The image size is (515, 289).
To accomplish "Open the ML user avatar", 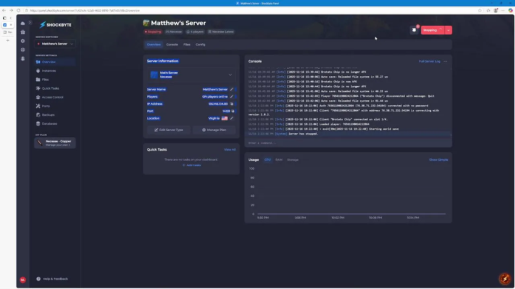I will (x=23, y=280).
